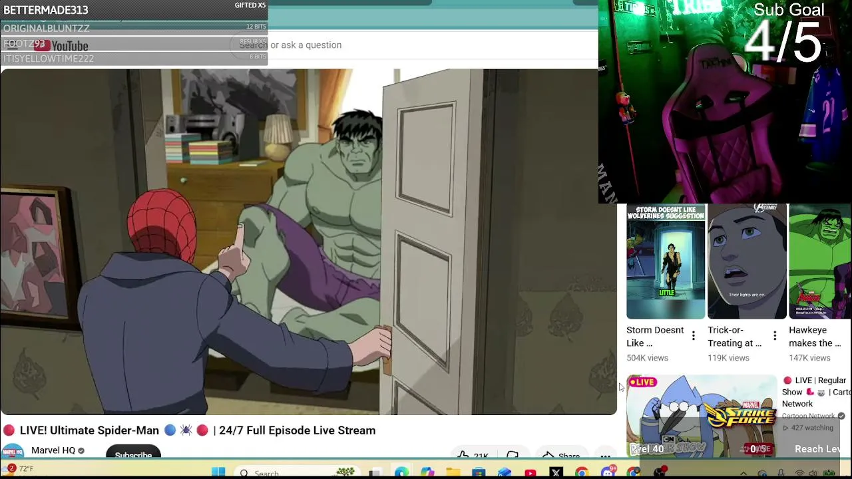Screen dimensions: 852x479
Task: Open Storm Doesnt Like short title
Action: (655, 337)
